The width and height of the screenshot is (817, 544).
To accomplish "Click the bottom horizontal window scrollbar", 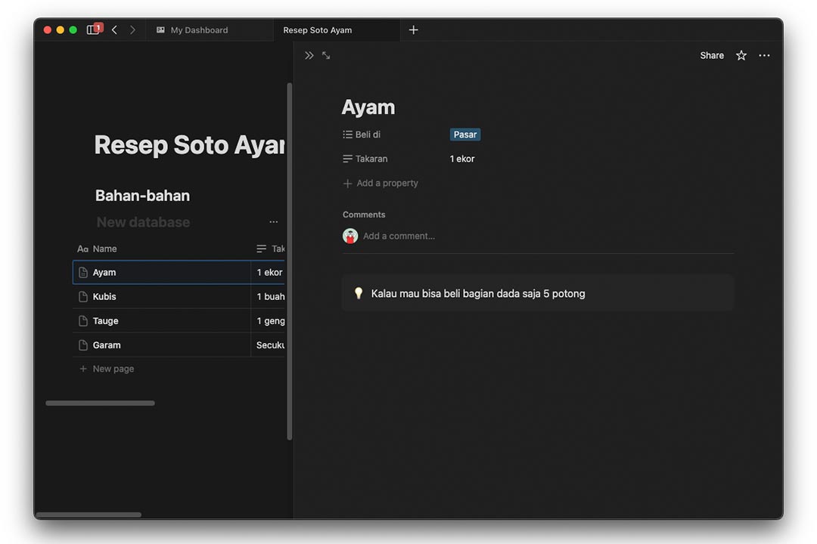I will (x=88, y=515).
